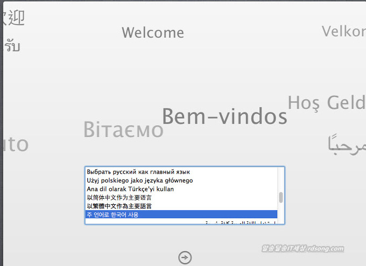
Task: Pick the Simplified Chinese language row
Action: [119, 197]
